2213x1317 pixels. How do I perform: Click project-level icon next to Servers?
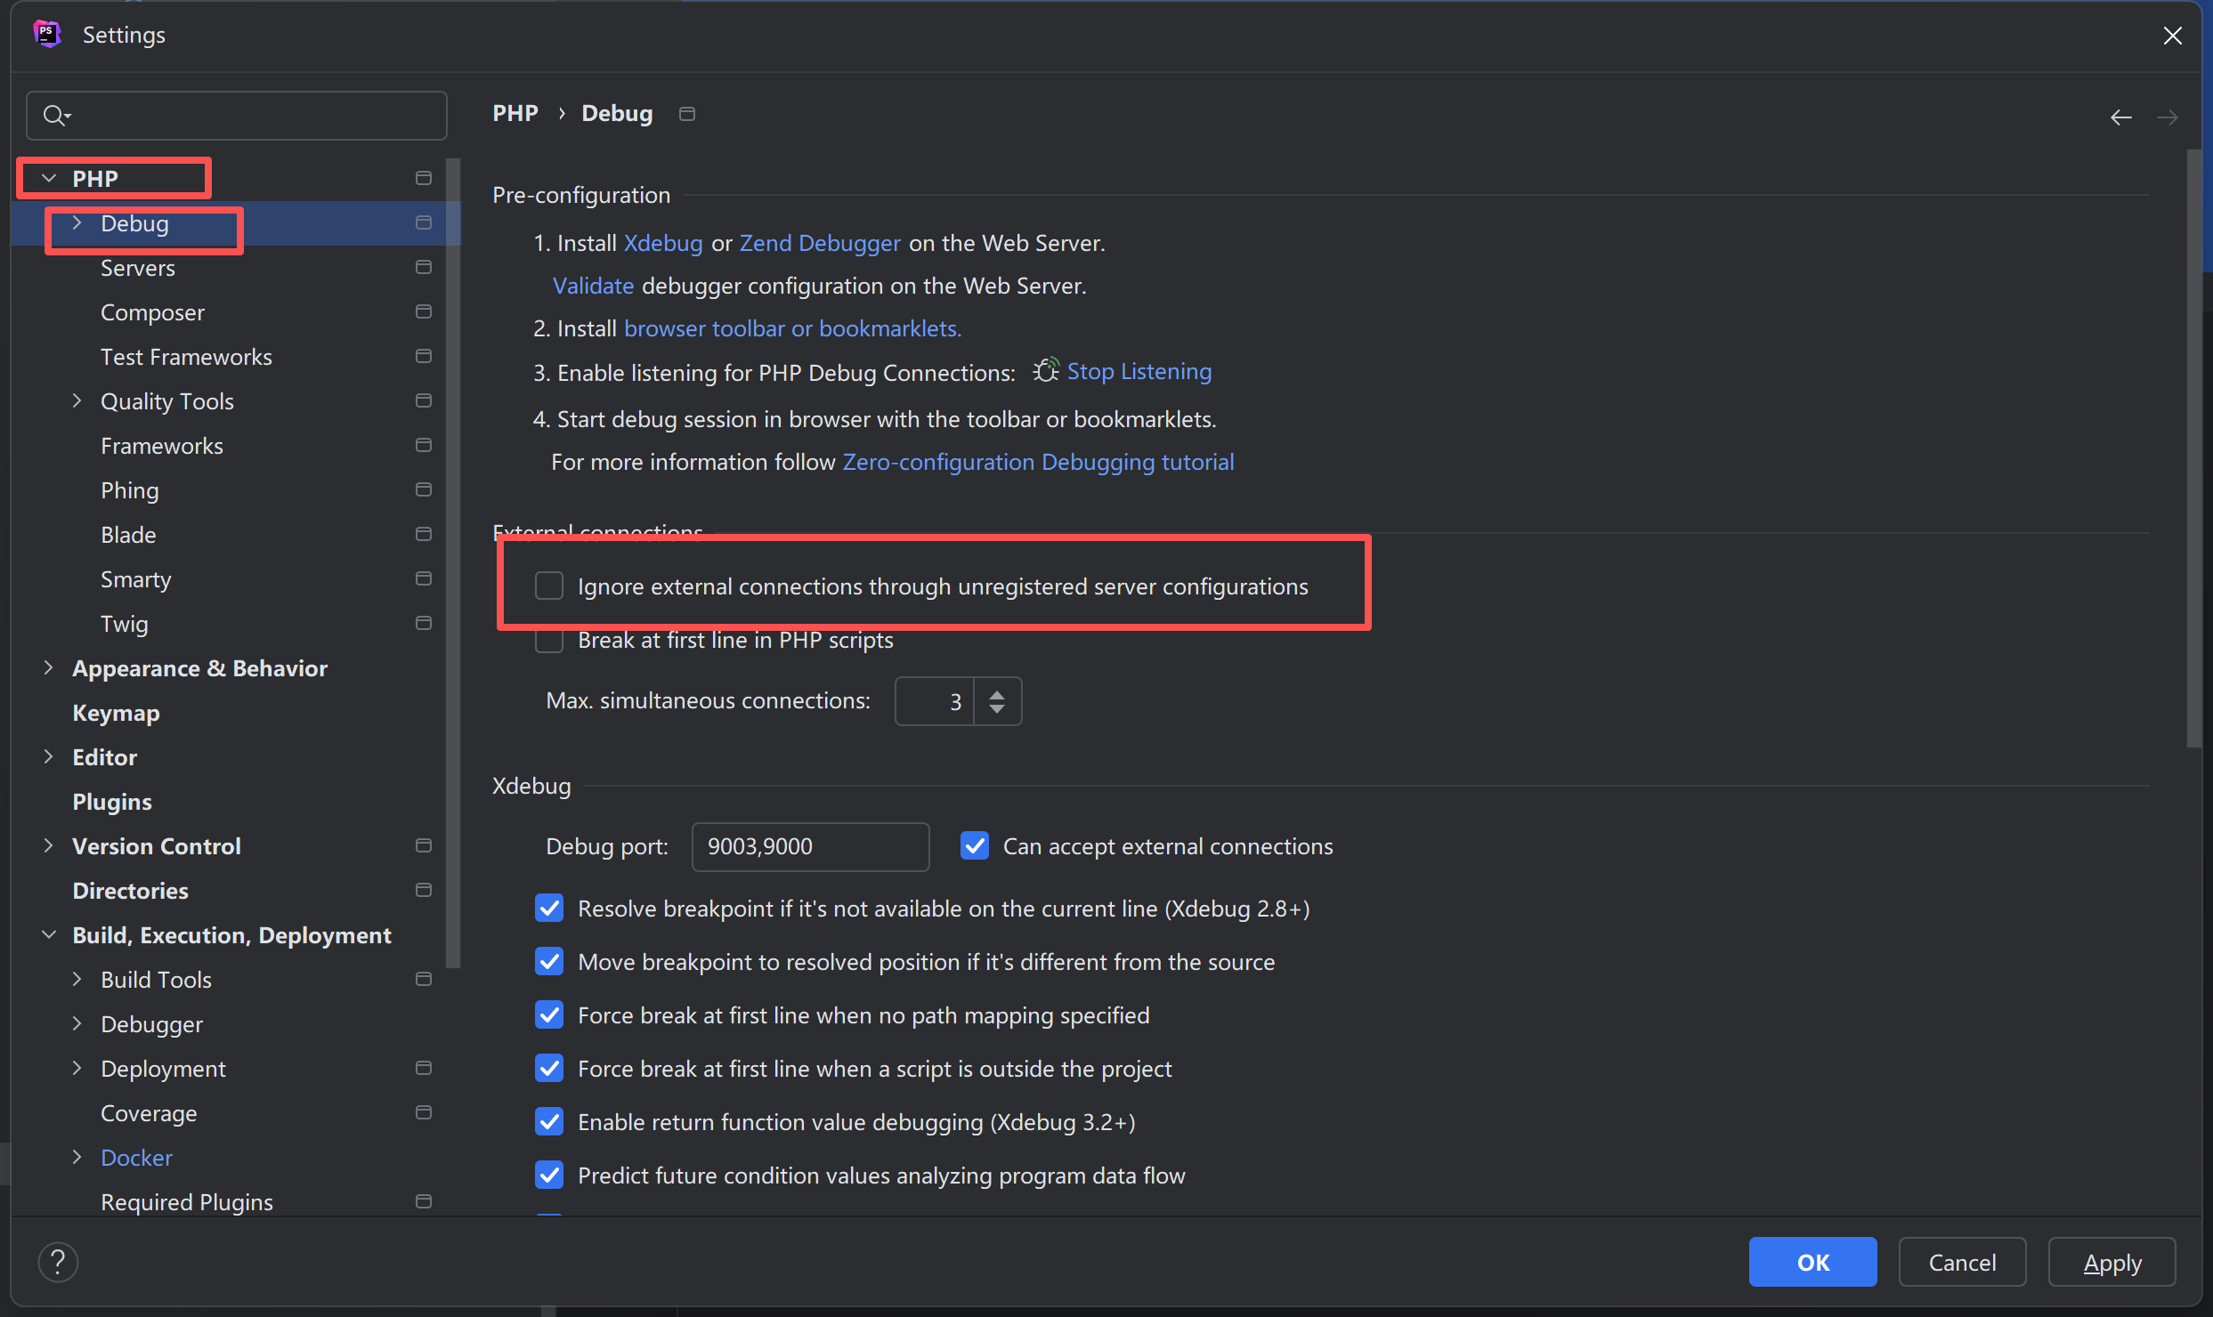(x=424, y=267)
